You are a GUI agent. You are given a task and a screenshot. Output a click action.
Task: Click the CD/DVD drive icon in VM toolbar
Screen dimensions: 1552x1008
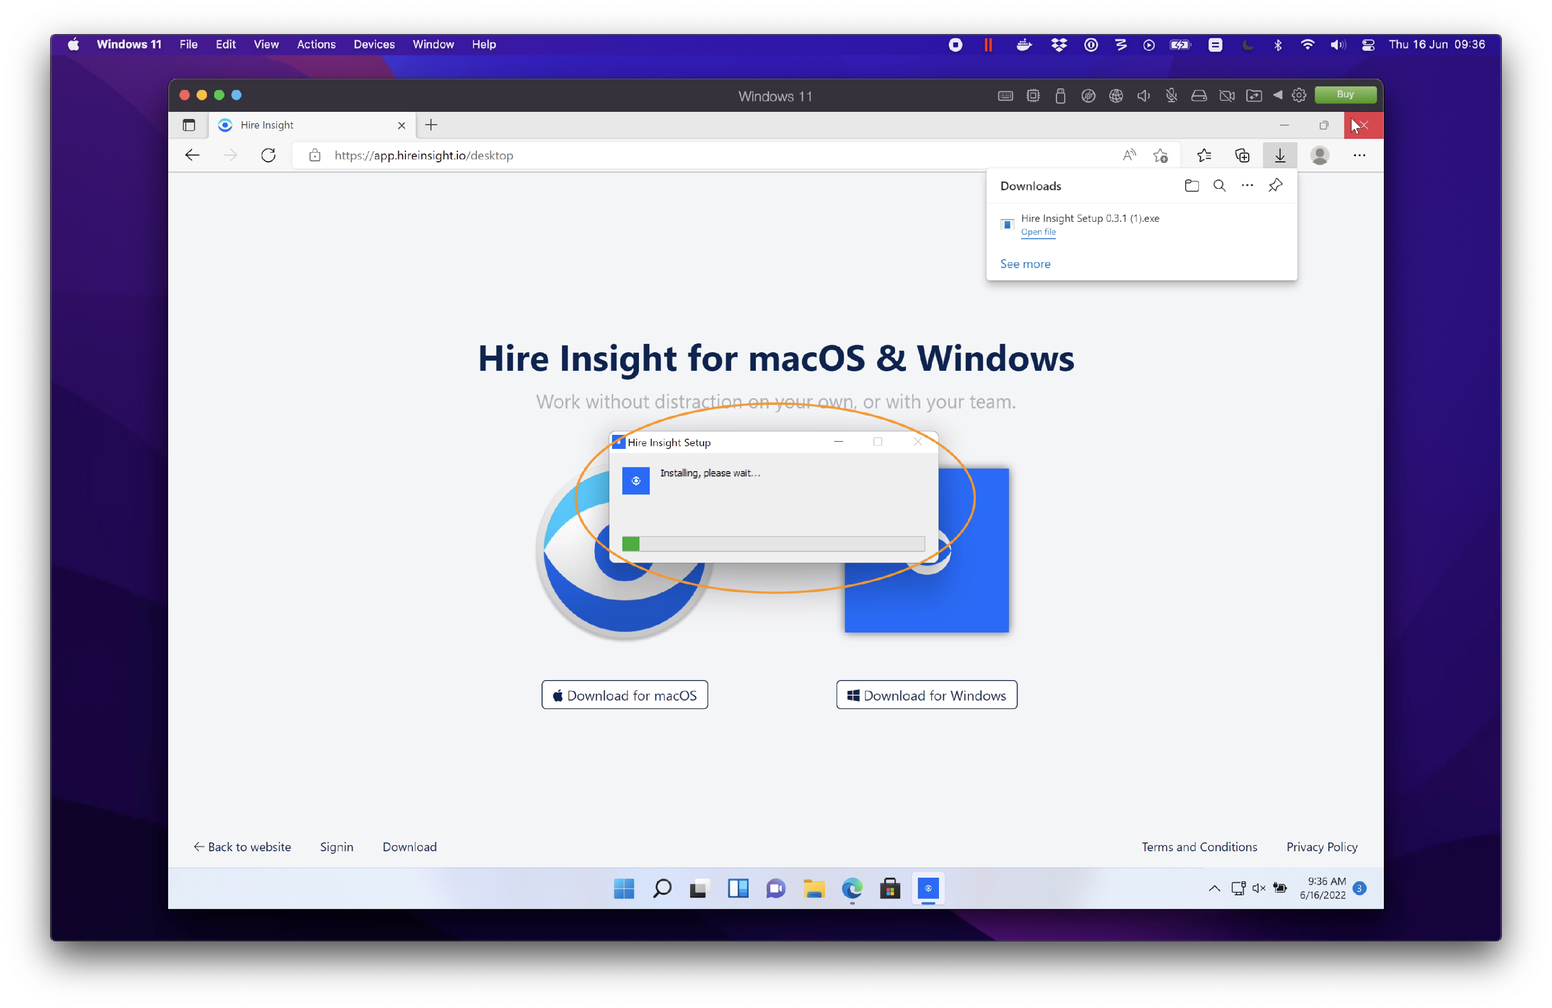click(1088, 95)
